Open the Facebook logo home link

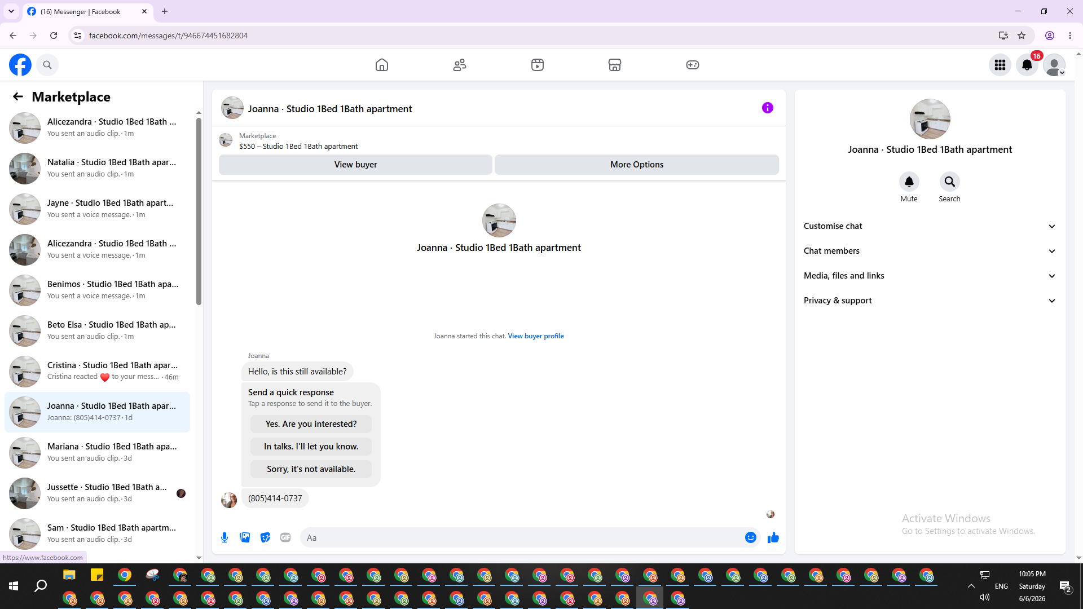(x=20, y=65)
